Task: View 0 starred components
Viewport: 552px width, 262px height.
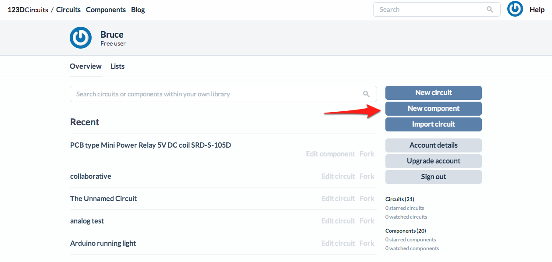Action: [410, 240]
